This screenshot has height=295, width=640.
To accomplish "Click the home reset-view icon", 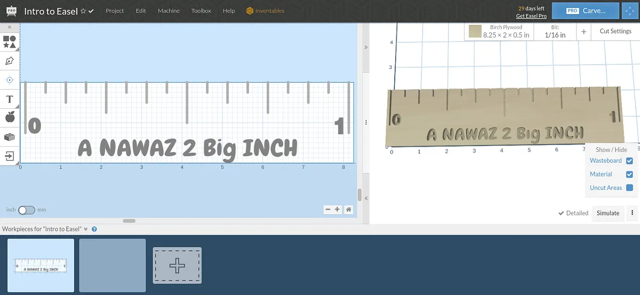I will [x=348, y=210].
